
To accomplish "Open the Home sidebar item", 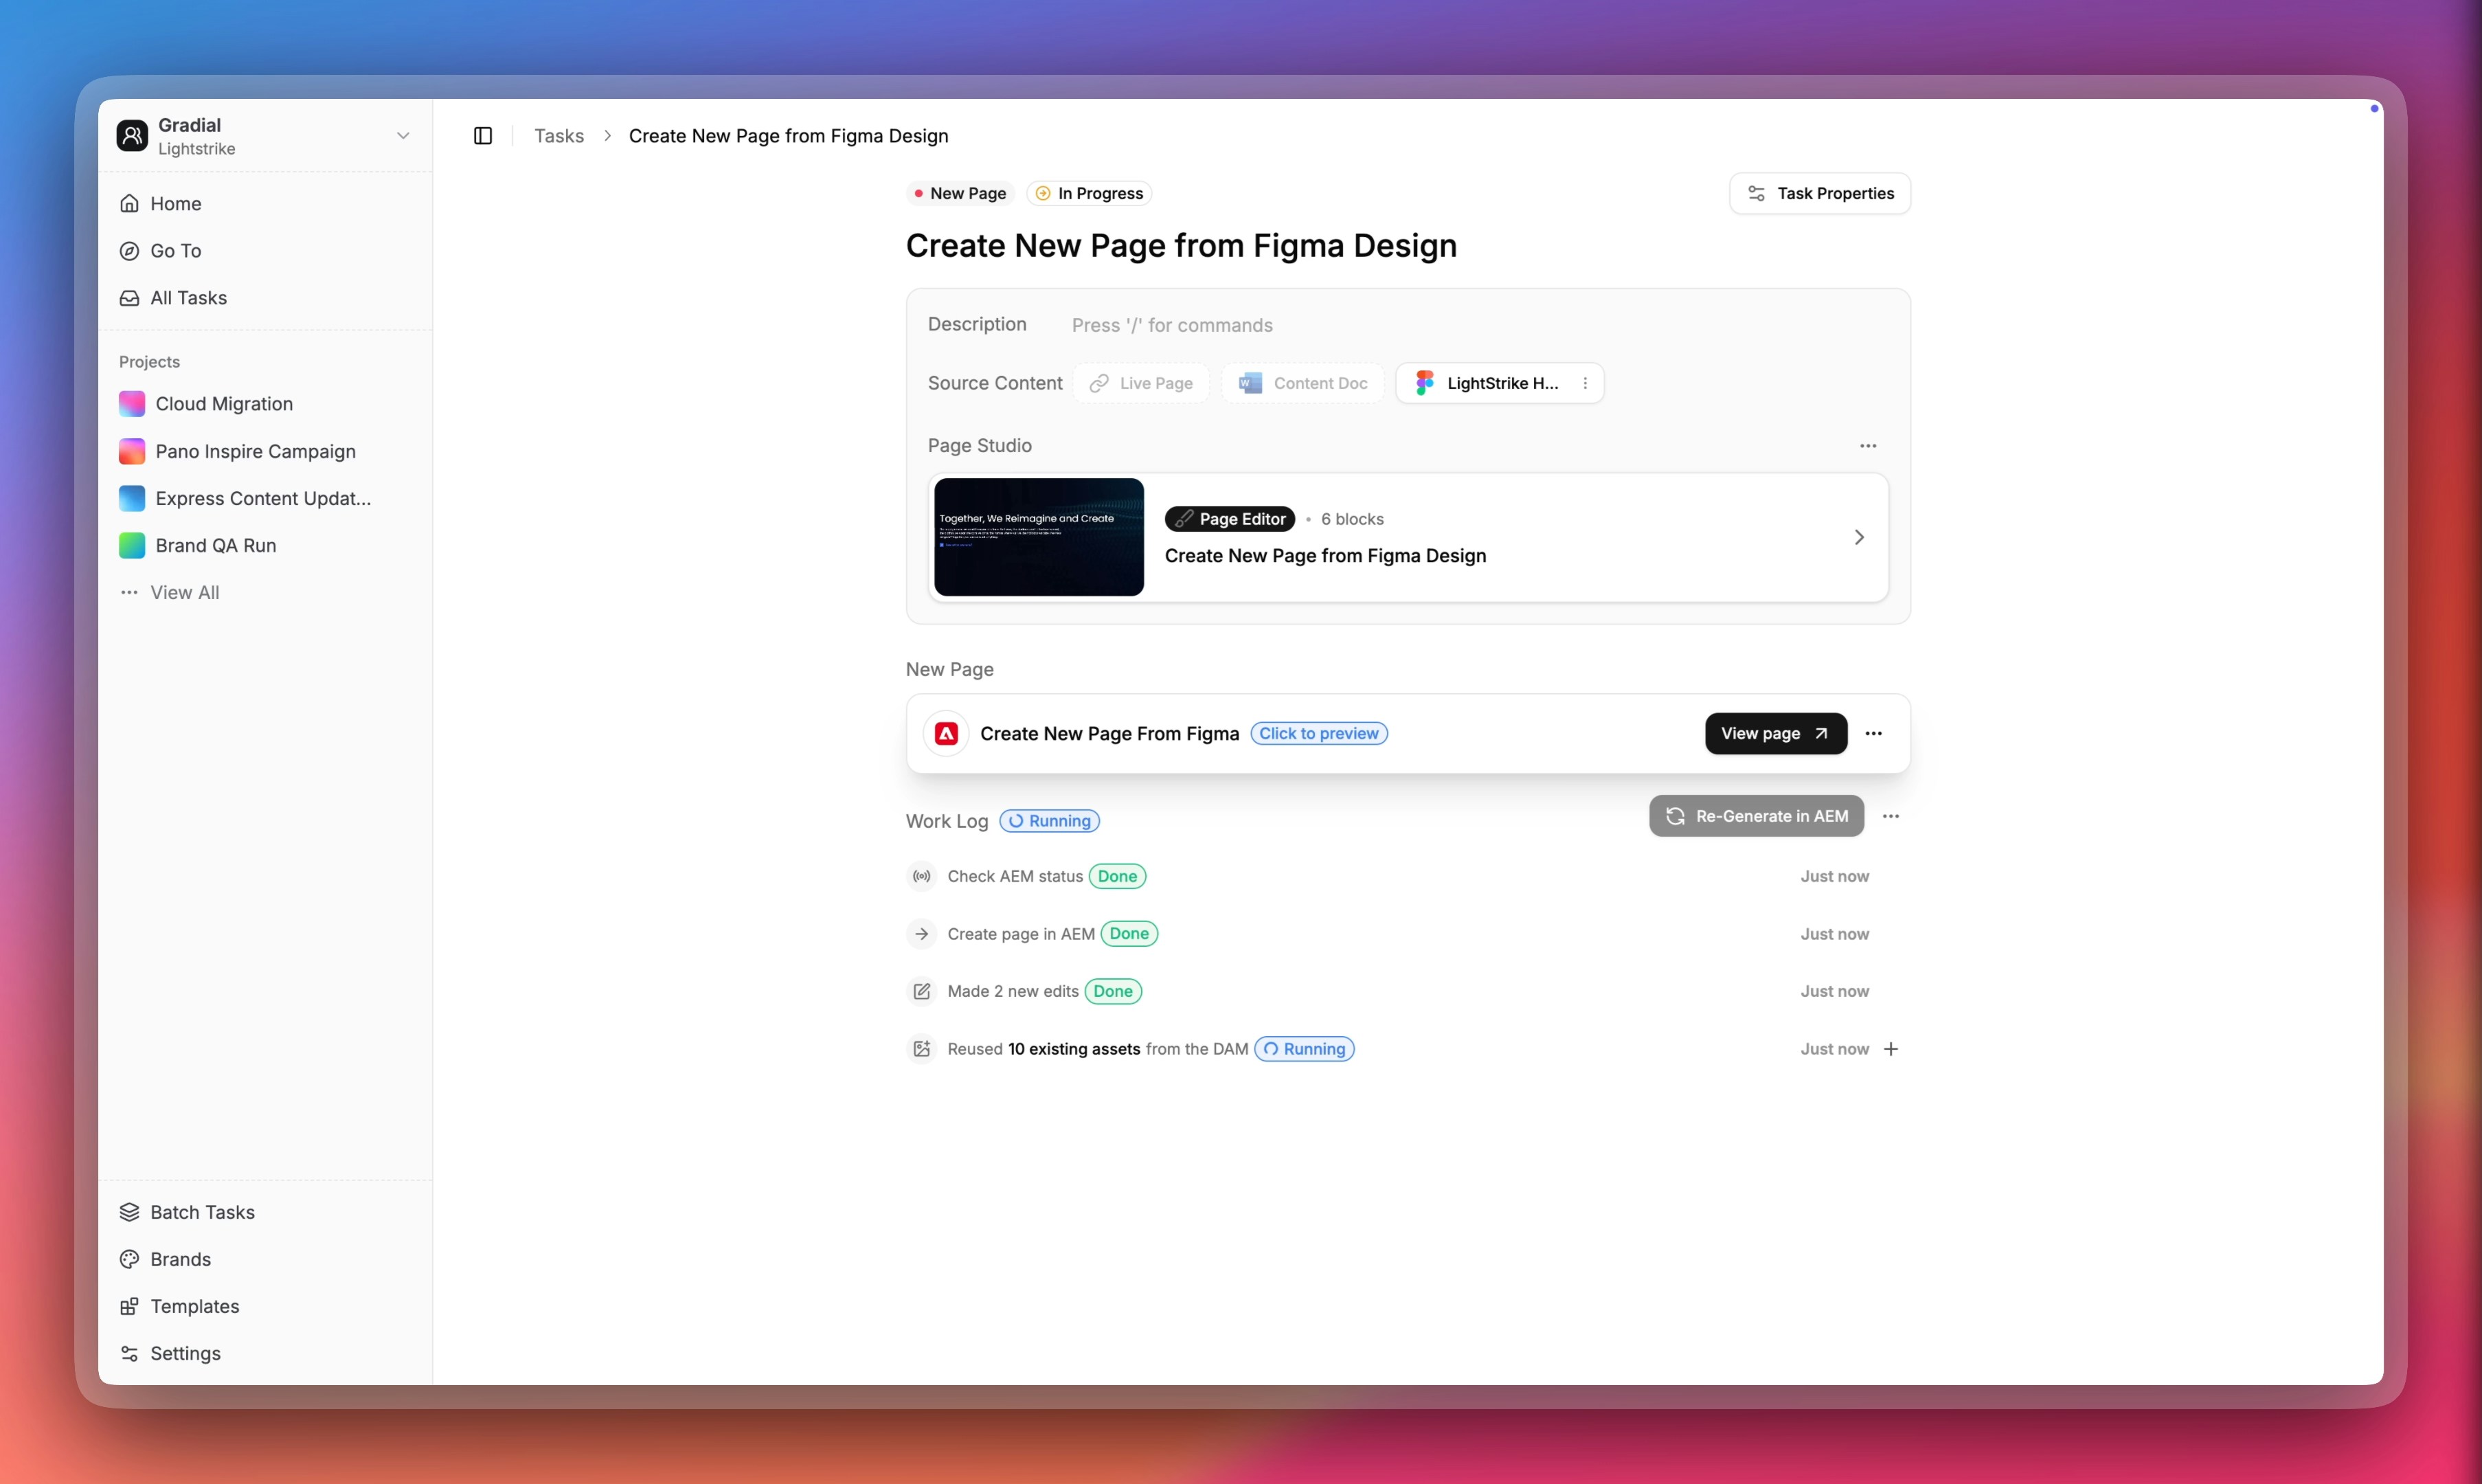I will [x=175, y=204].
